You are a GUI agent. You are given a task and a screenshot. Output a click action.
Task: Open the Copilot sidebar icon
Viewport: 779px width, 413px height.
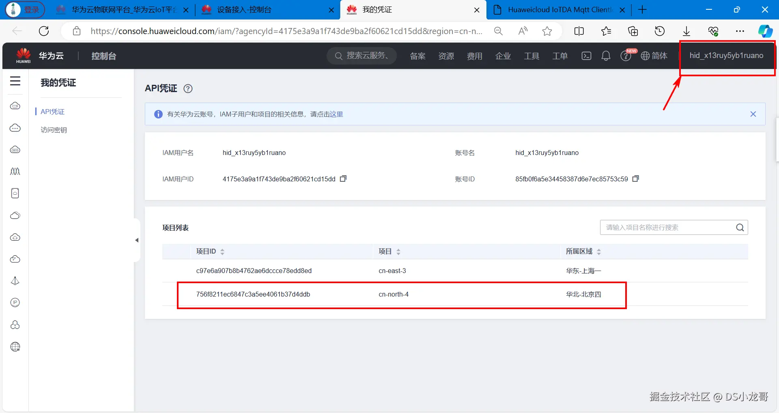[765, 31]
